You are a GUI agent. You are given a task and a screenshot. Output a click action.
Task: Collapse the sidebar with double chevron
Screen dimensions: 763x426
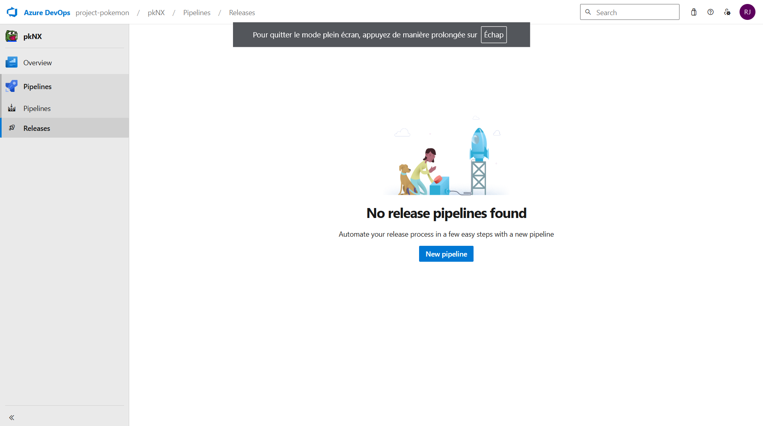pyautogui.click(x=12, y=417)
